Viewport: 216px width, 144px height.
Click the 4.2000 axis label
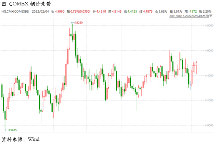209,100
